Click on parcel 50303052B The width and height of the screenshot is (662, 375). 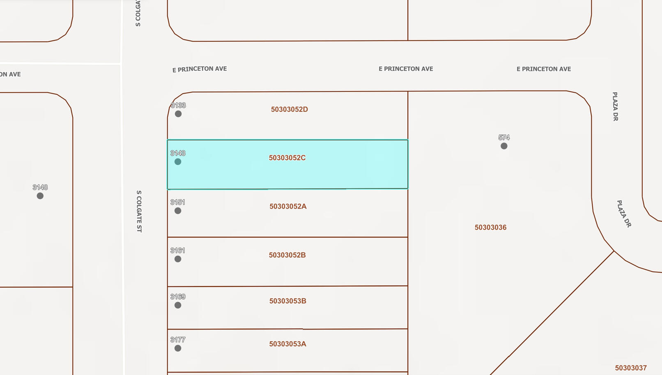(287, 255)
